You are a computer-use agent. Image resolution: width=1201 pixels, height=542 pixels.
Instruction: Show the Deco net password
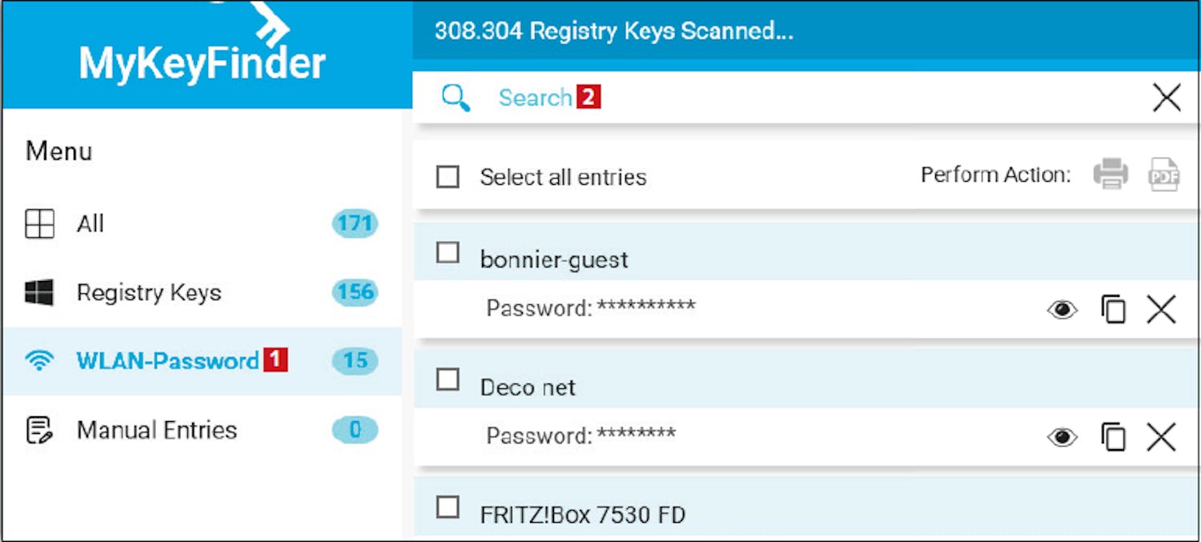tap(1062, 437)
